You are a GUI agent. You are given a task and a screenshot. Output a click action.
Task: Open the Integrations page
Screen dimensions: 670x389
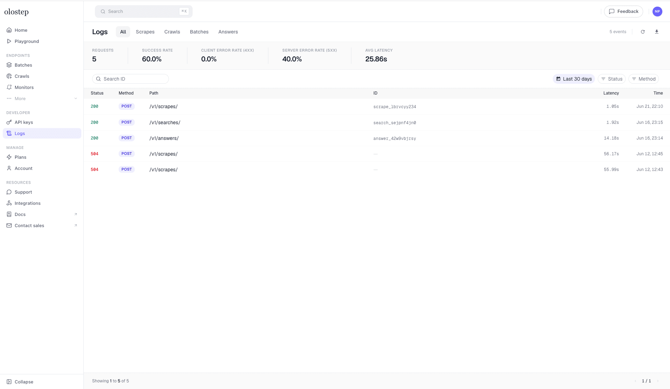42,203
